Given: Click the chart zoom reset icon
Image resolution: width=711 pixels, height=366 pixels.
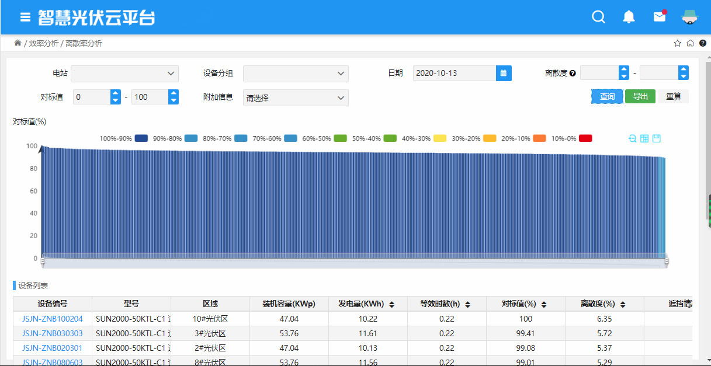Looking at the screenshot, I should coord(632,138).
